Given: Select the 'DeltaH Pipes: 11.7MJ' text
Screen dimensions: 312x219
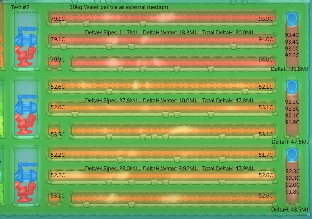Looking at the screenshot, I should 111,33.
